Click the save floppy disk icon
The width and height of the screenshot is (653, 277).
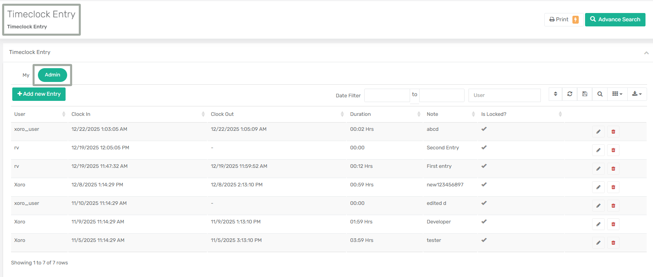point(585,94)
